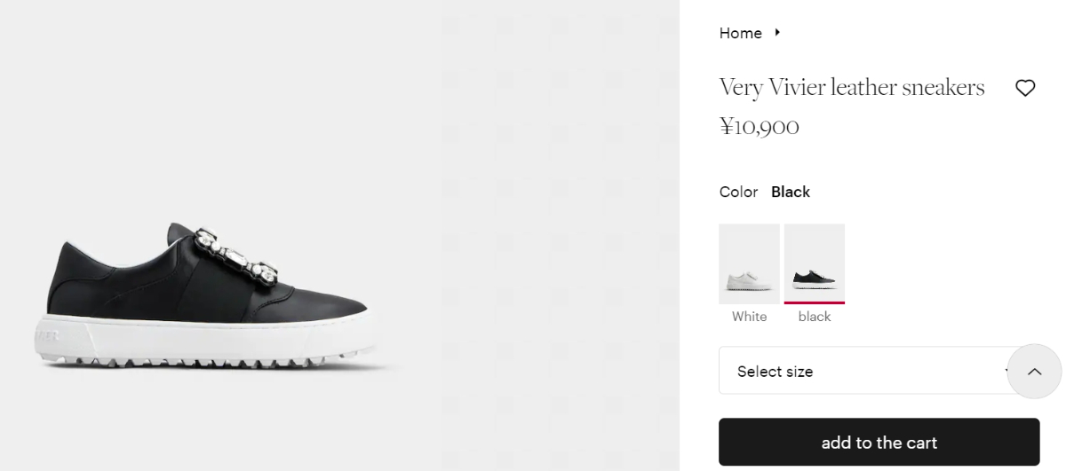Image resolution: width=1066 pixels, height=471 pixels.
Task: Click the "black" label under the swatch
Action: [814, 317]
